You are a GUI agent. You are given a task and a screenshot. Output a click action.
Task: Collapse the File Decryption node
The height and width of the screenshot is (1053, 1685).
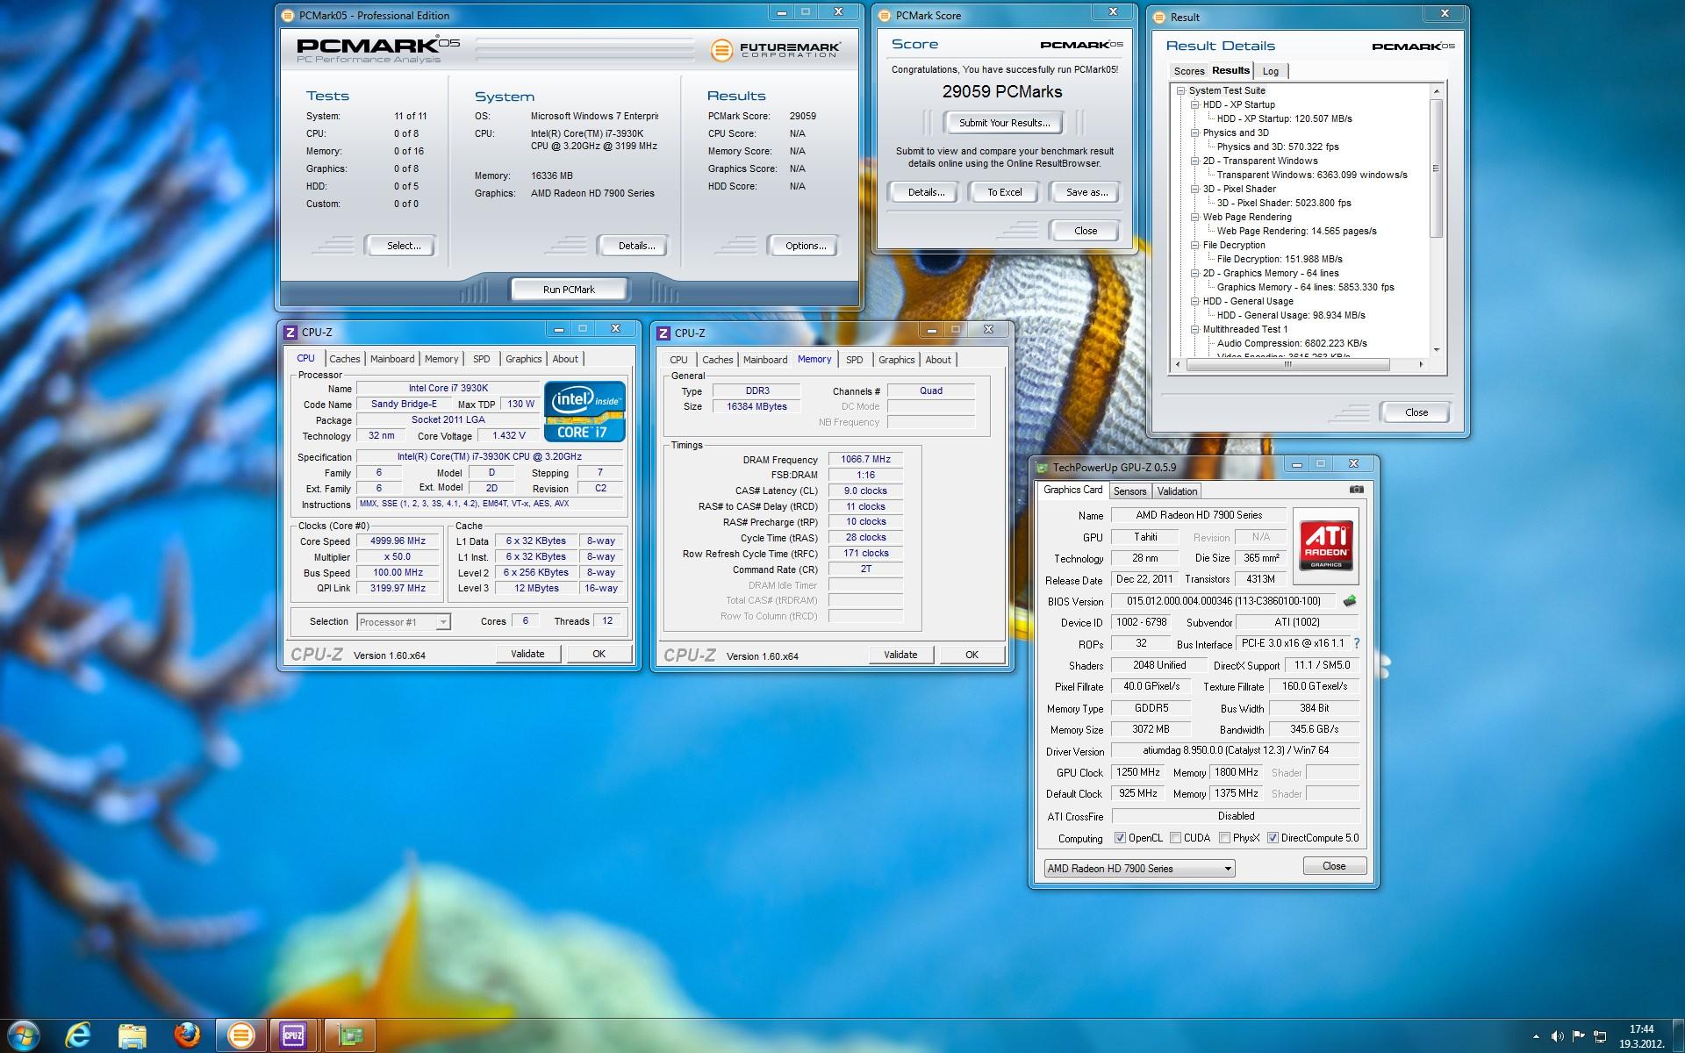coord(1195,245)
